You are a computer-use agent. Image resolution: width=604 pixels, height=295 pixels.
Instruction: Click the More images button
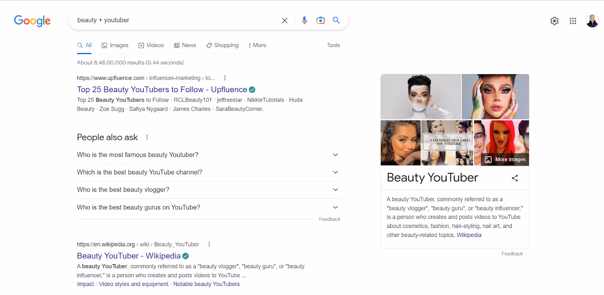pos(506,159)
